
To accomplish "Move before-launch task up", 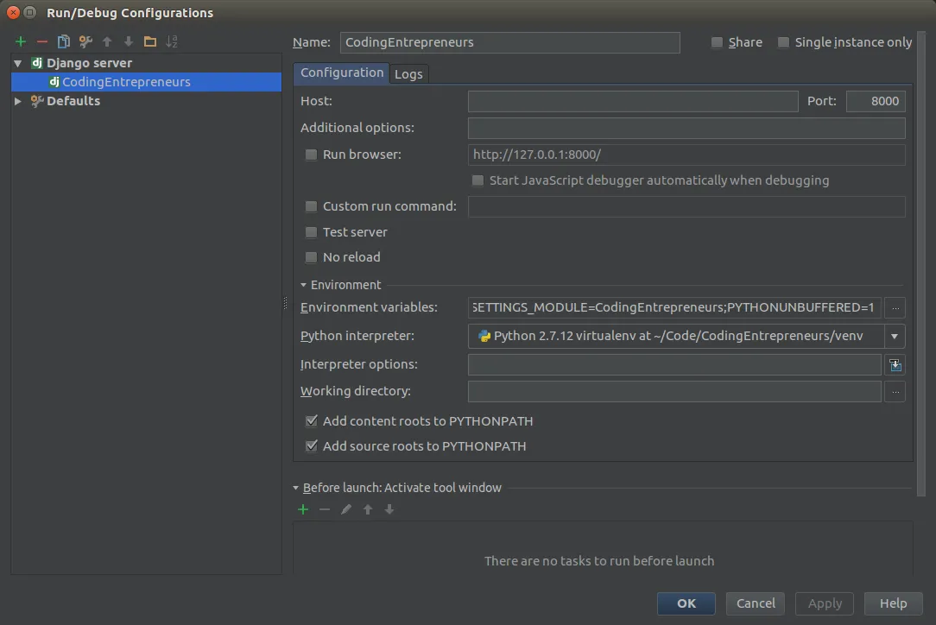I will pyautogui.click(x=368, y=509).
